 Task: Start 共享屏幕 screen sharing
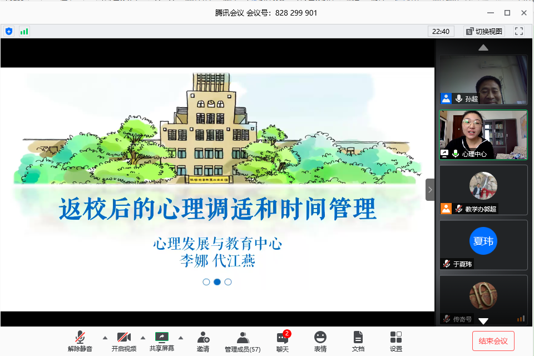[161, 340]
